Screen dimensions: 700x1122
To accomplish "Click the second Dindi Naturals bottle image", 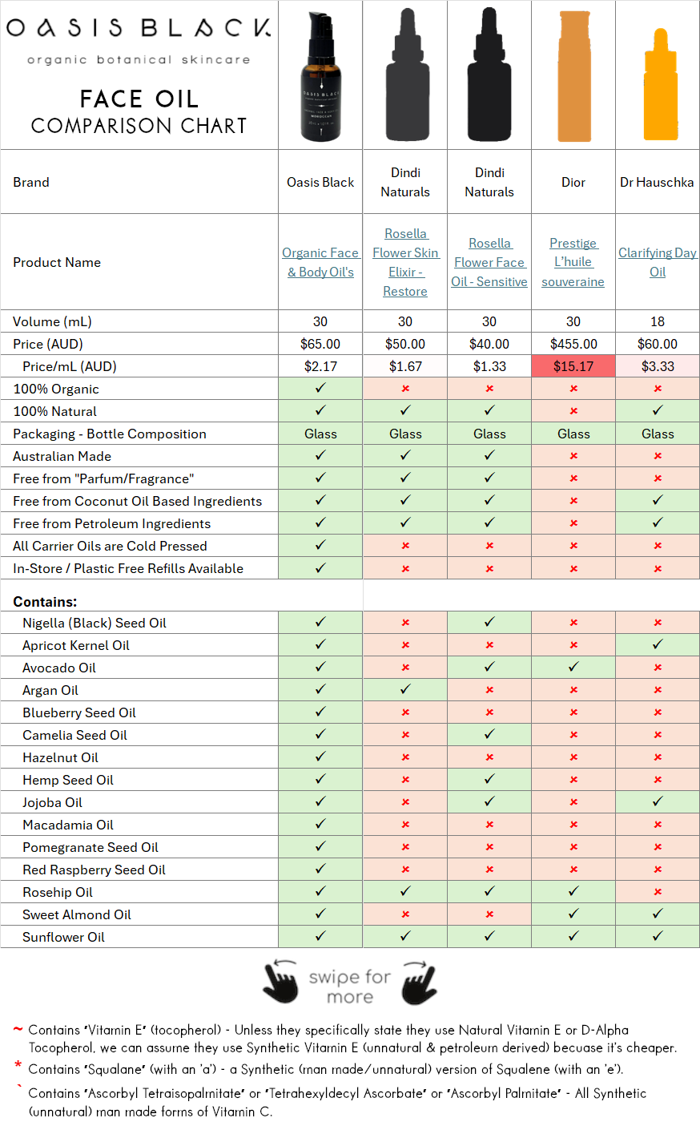I will [x=489, y=76].
